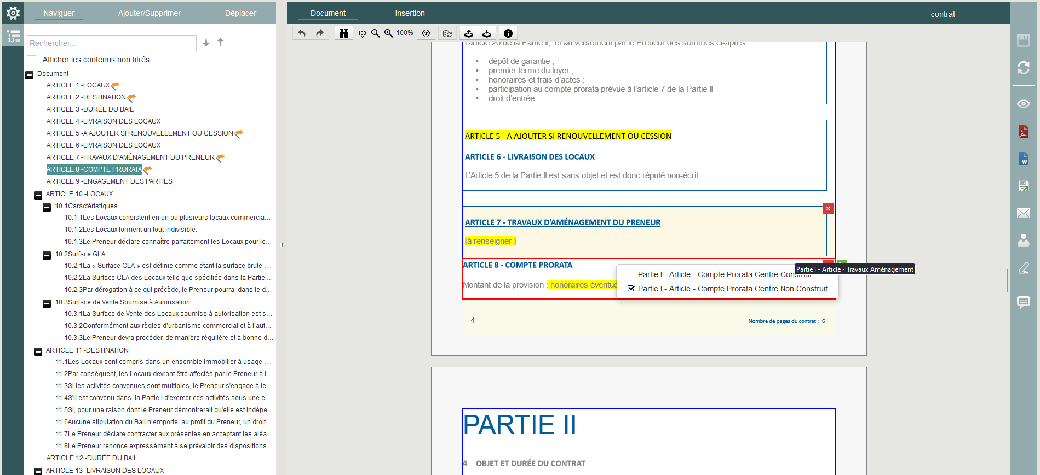Image resolution: width=1040 pixels, height=475 pixels.
Task: Collapse ARTICLE 11 -DESTINATION node
Action: click(38, 351)
